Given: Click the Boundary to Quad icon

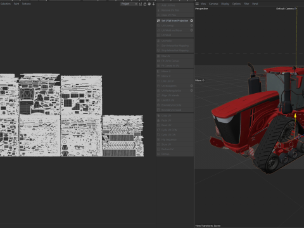Looking at the screenshot, I should [158, 110].
